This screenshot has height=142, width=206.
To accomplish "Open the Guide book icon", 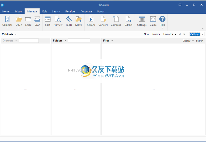I will click(x=153, y=19).
